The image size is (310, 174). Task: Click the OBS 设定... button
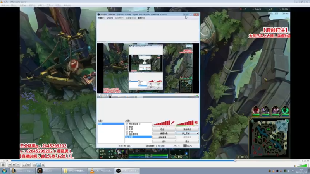click(x=164, y=130)
